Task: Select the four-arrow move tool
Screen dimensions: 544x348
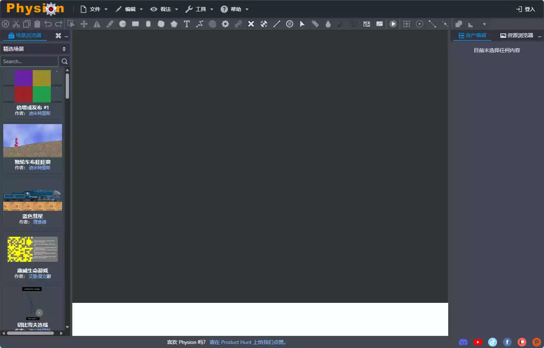Action: 84,24
